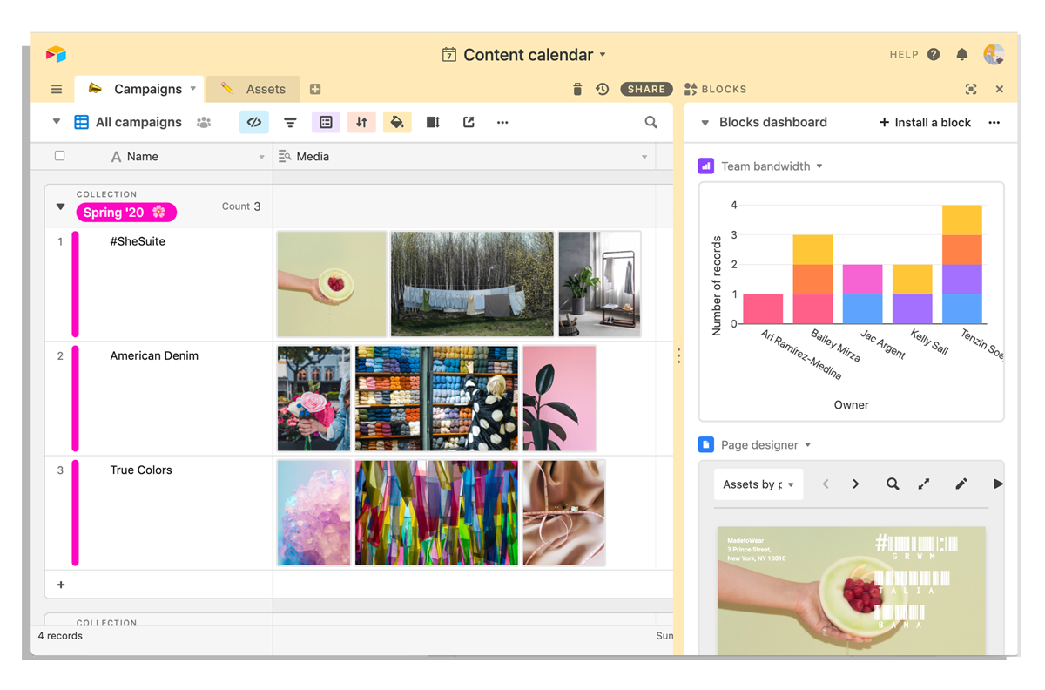Click the Tenzin bar's yellow segment
The height and width of the screenshot is (690, 1045).
tap(961, 220)
